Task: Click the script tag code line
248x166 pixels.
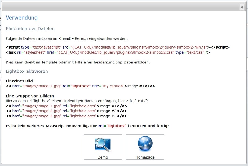Action: pyautogui.click(x=118, y=47)
